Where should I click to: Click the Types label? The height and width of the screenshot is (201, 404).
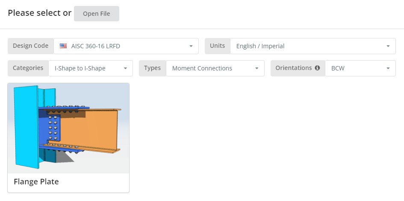coord(152,68)
